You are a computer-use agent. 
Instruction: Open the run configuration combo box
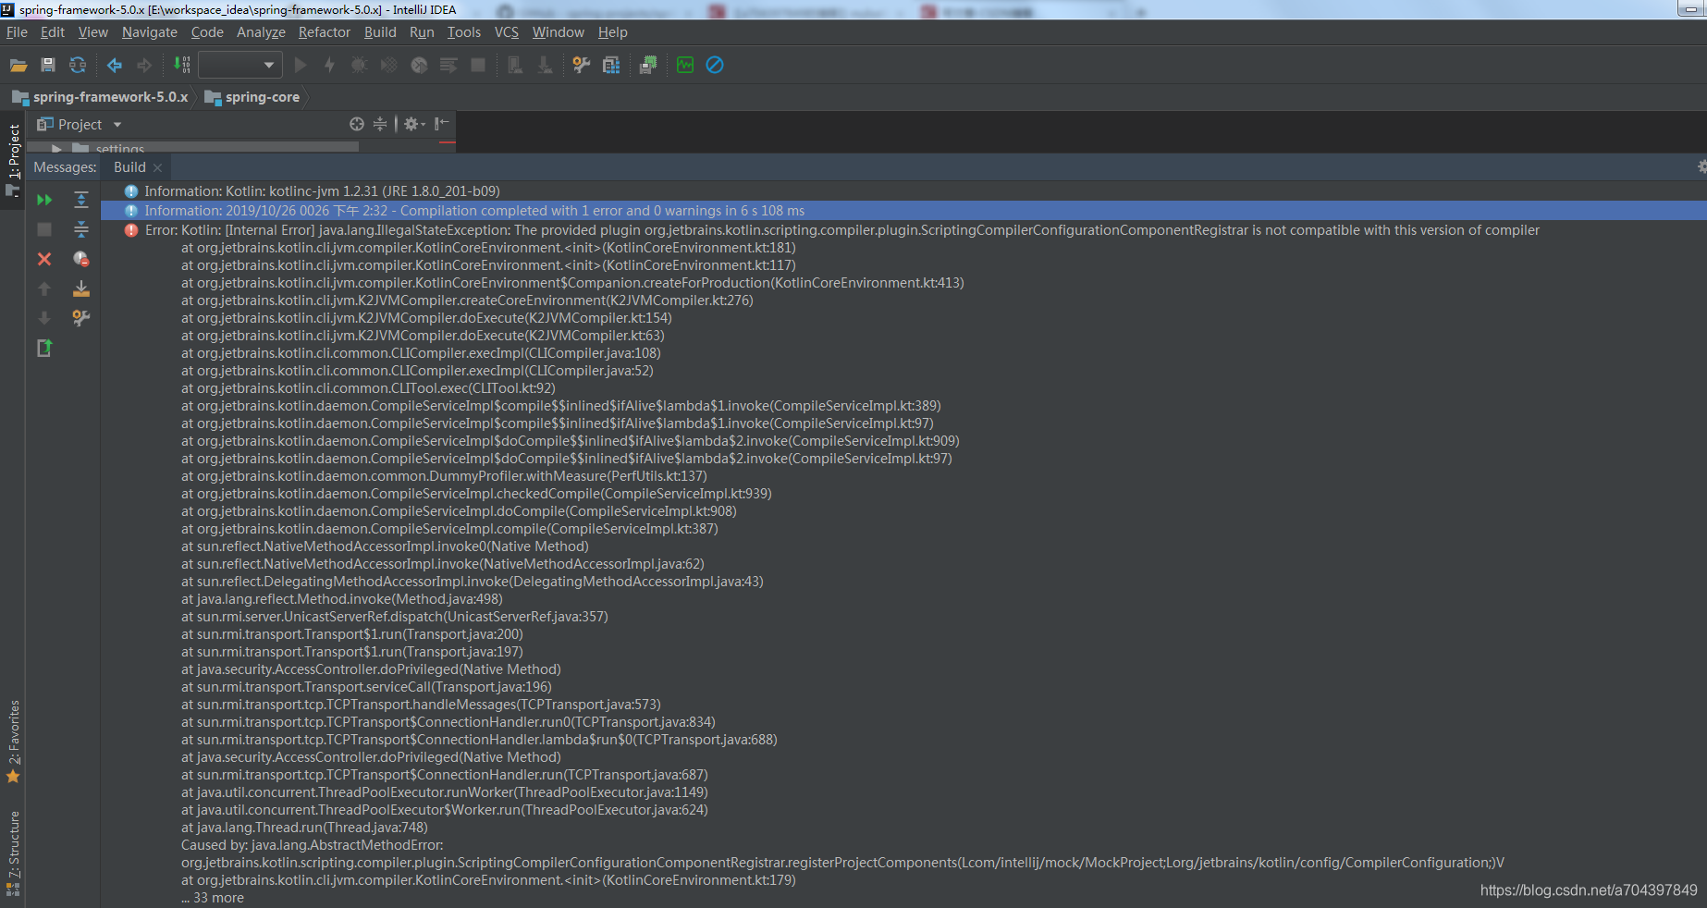tap(239, 66)
